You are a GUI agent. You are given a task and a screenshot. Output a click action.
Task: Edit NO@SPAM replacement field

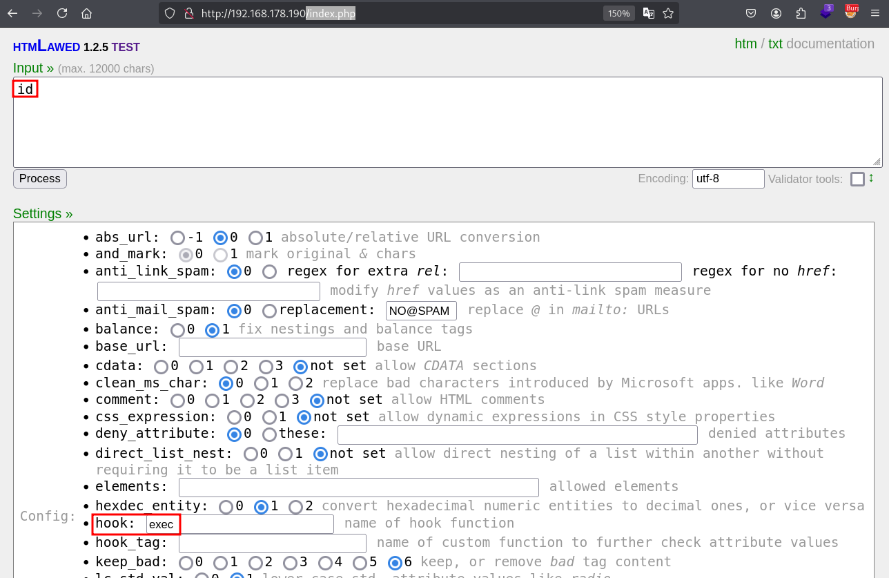tap(421, 311)
